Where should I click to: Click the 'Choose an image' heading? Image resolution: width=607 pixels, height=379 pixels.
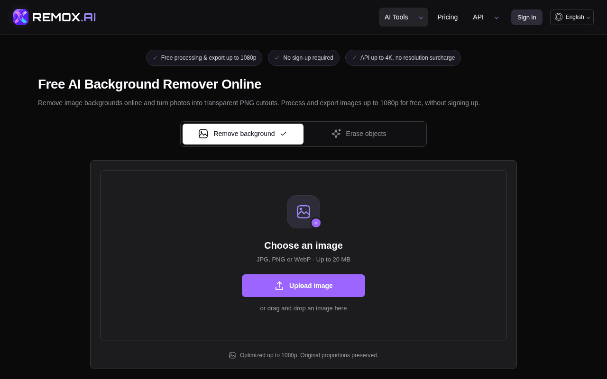(x=303, y=245)
